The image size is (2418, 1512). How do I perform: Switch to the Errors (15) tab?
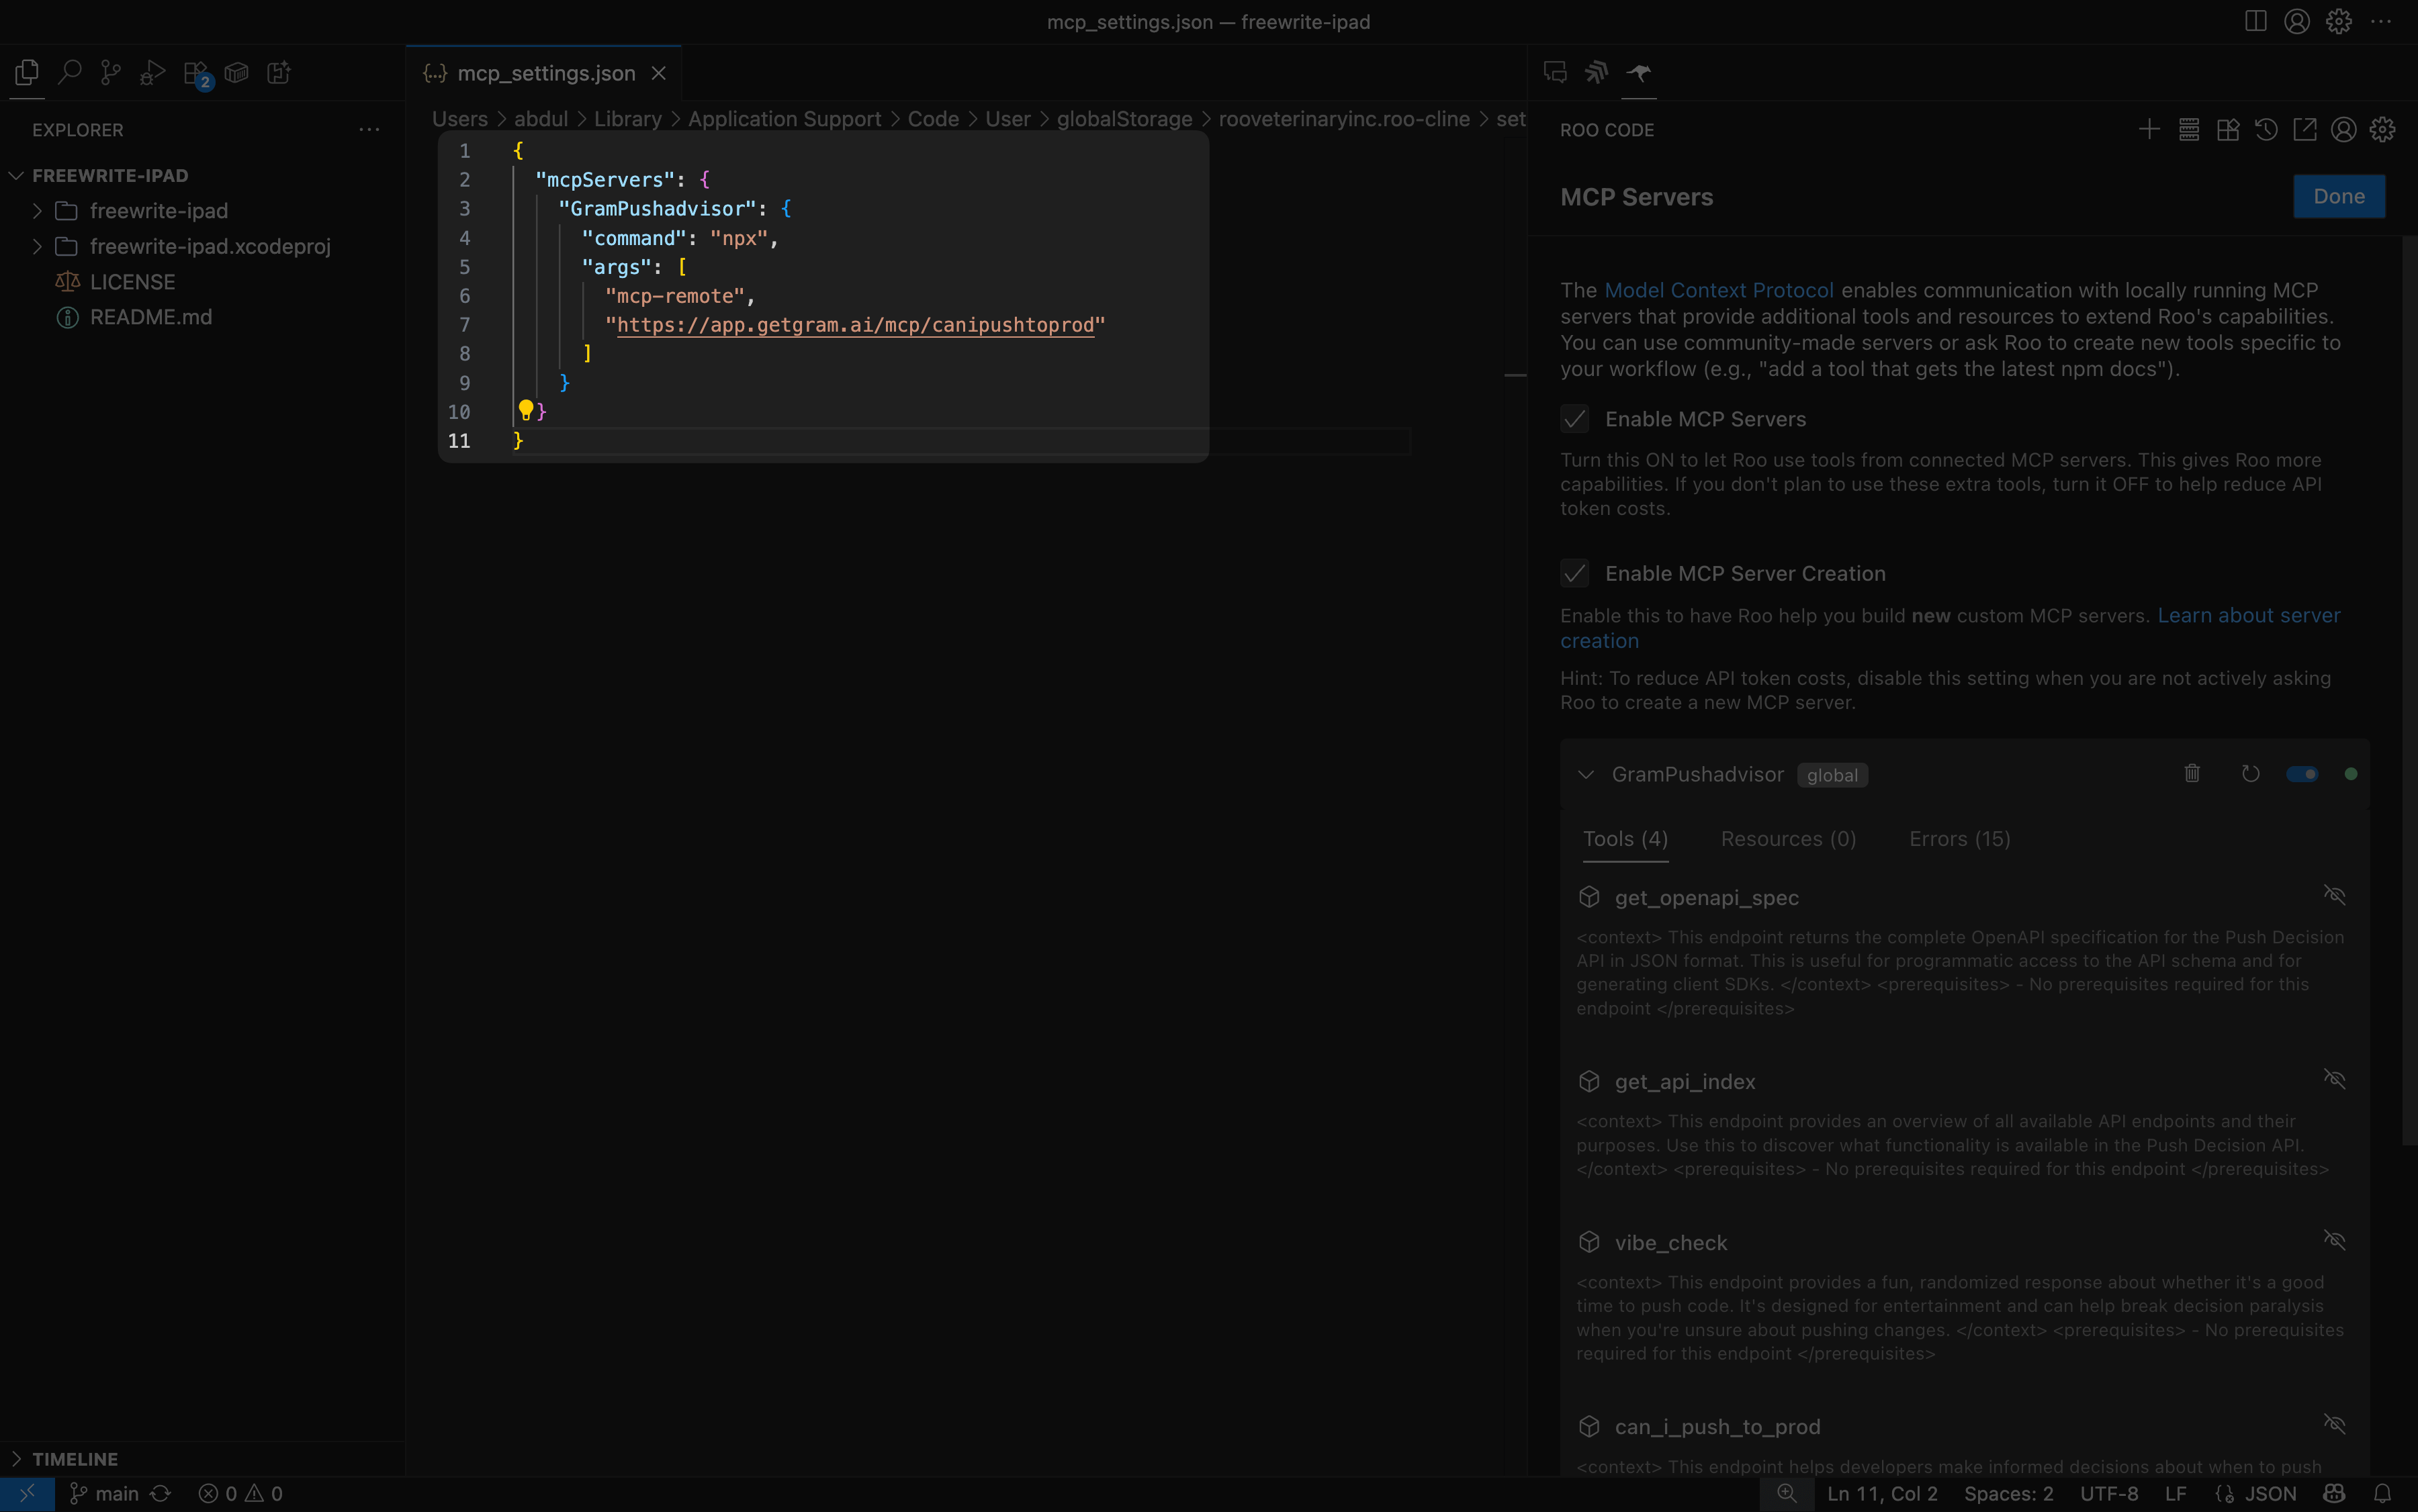(x=1959, y=839)
